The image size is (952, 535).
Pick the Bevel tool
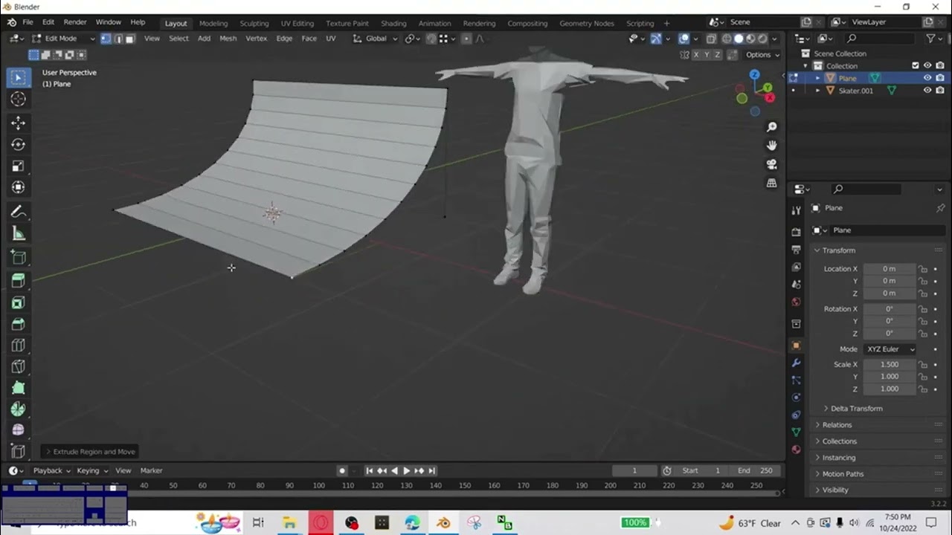pyautogui.click(x=19, y=324)
